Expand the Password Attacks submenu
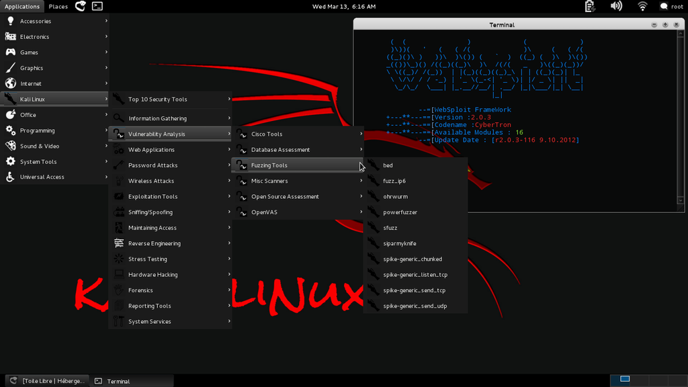 click(x=228, y=165)
